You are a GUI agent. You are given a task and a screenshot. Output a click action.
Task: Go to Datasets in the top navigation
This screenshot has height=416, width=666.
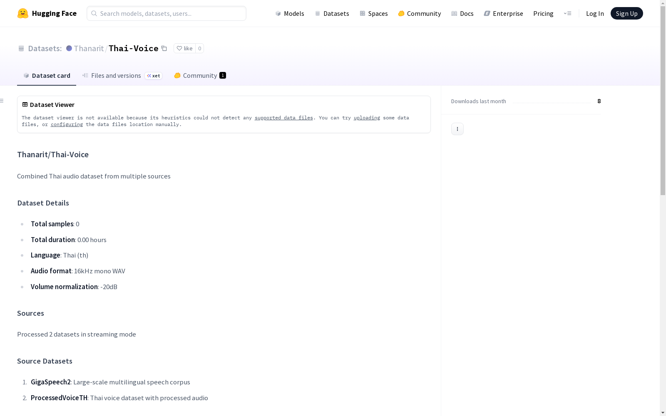pos(332,13)
